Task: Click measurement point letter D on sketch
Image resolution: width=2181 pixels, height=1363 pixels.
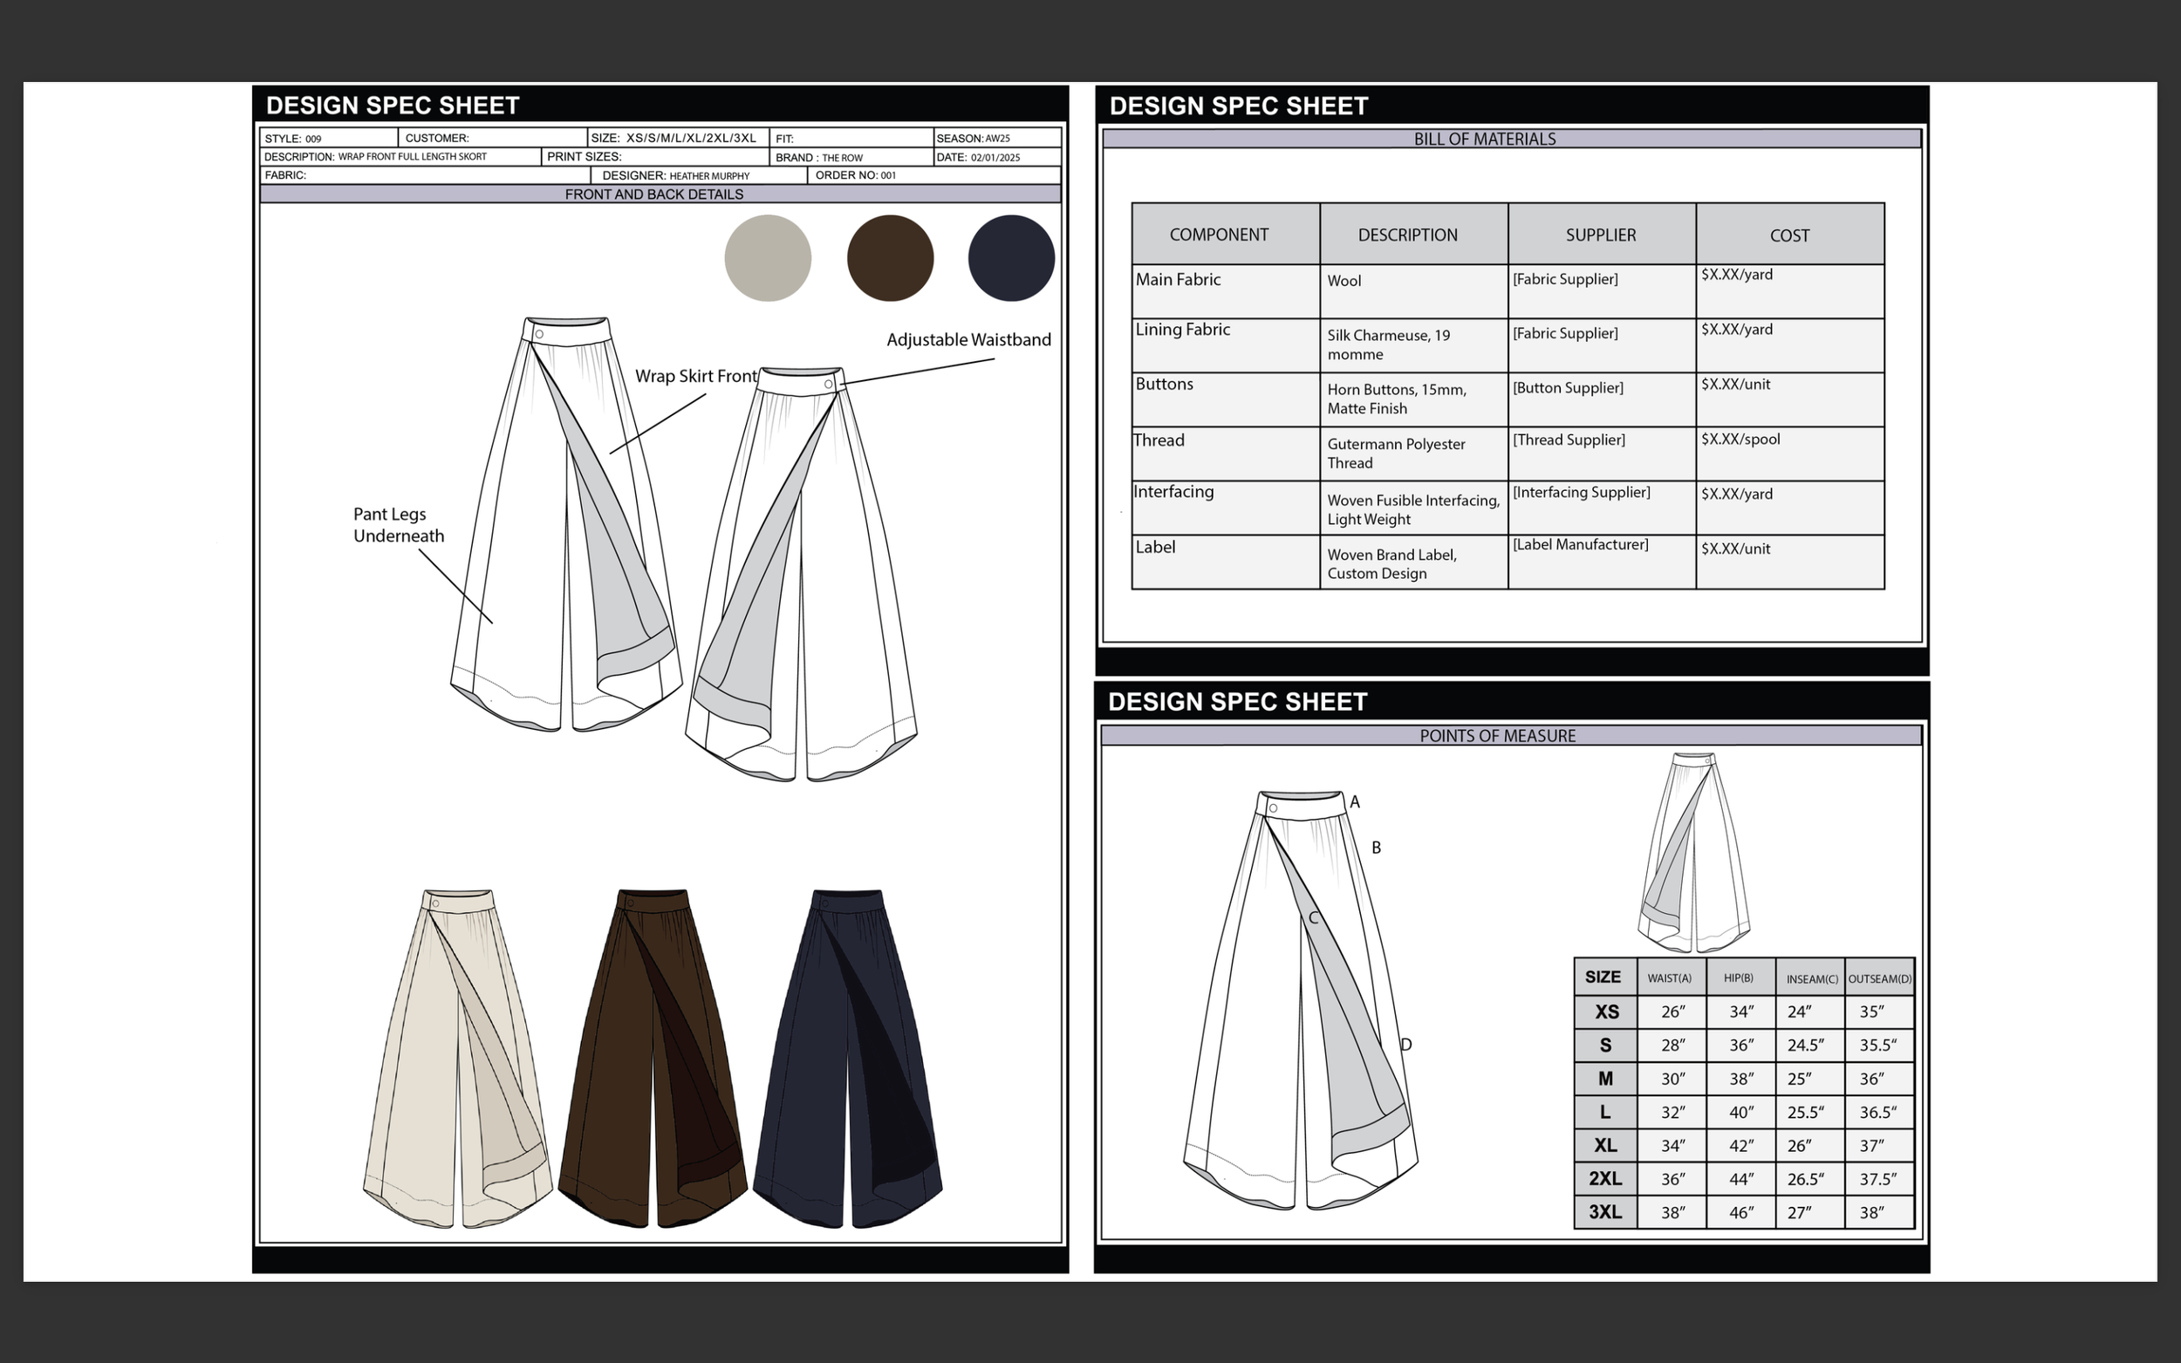Action: (x=1405, y=1045)
